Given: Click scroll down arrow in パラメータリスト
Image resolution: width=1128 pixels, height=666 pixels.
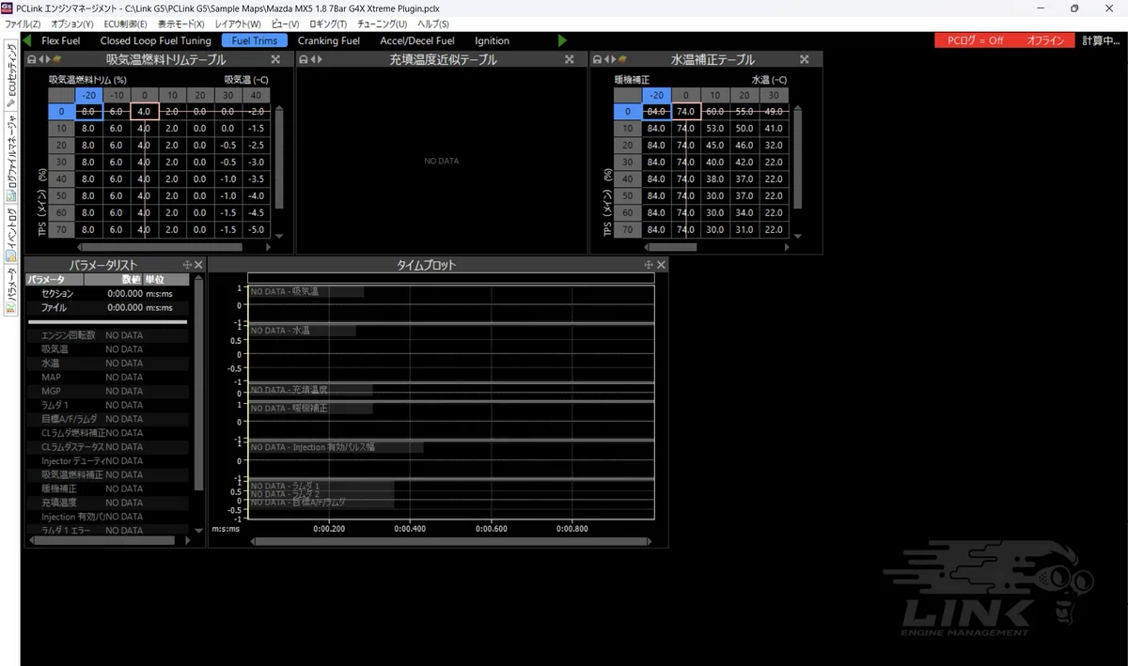Looking at the screenshot, I should click(x=198, y=531).
